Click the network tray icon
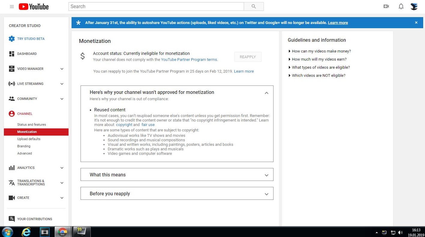 click(393, 232)
